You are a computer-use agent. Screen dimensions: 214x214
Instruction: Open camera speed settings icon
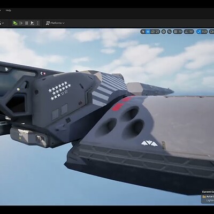point(212,32)
